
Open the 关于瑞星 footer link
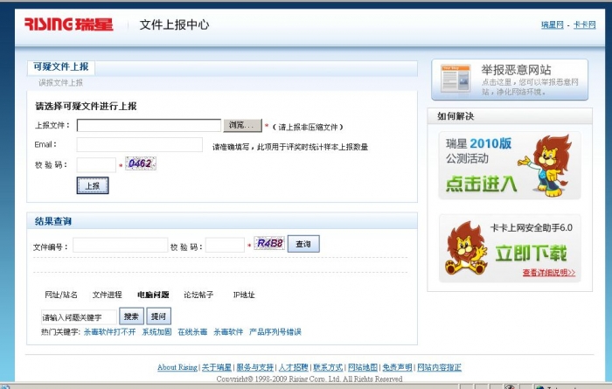(x=217, y=367)
